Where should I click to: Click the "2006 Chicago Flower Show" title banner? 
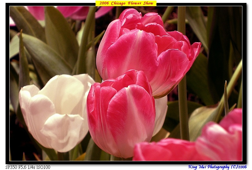tap(126, 3)
